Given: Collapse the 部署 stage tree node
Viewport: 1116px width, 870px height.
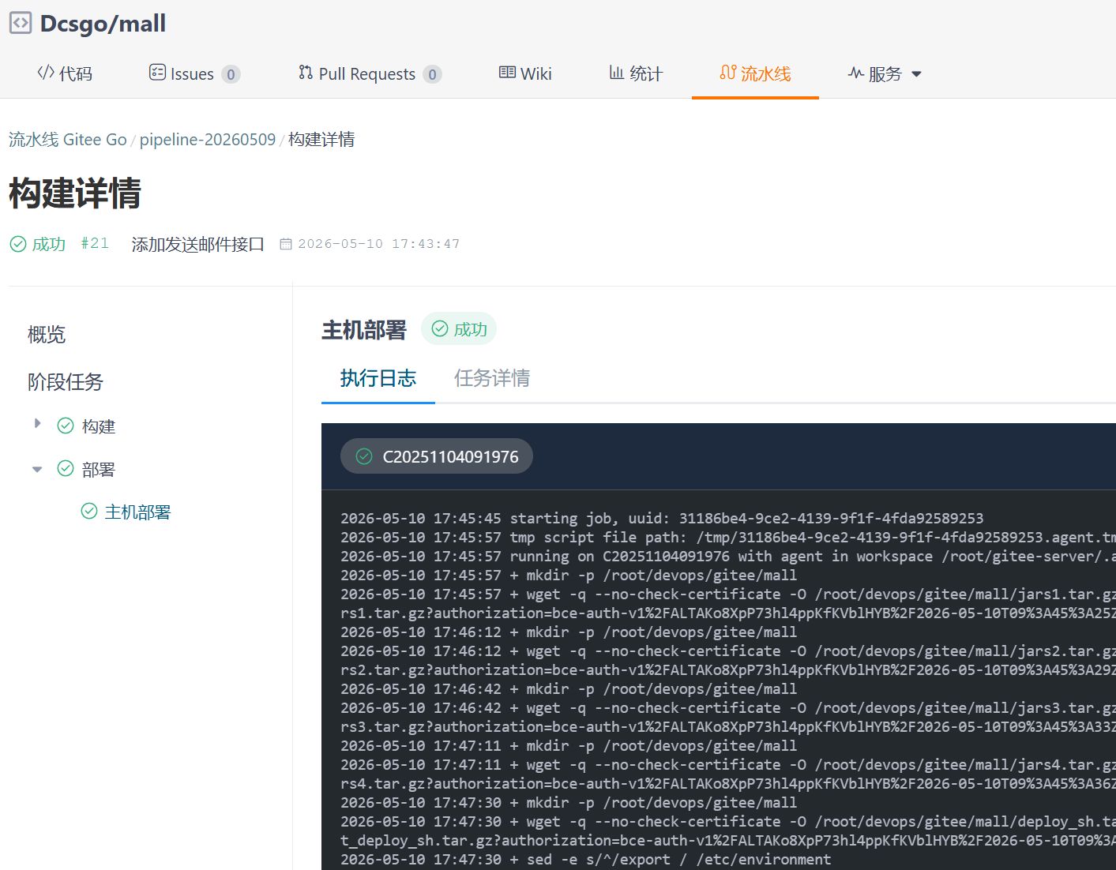Looking at the screenshot, I should tap(37, 469).
